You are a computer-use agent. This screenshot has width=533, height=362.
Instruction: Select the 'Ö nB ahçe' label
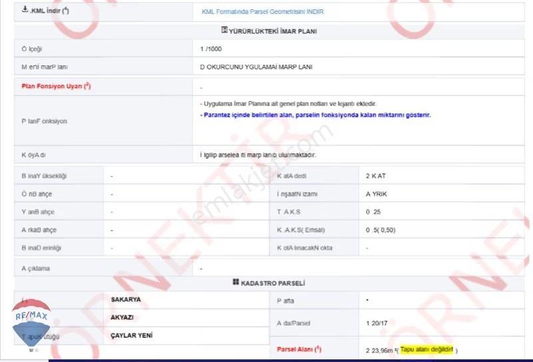(x=37, y=194)
